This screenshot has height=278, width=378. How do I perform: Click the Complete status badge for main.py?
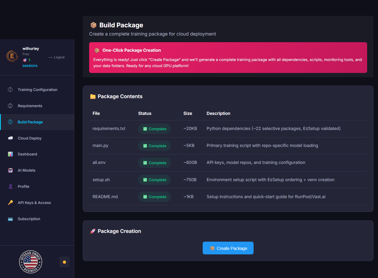click(154, 146)
